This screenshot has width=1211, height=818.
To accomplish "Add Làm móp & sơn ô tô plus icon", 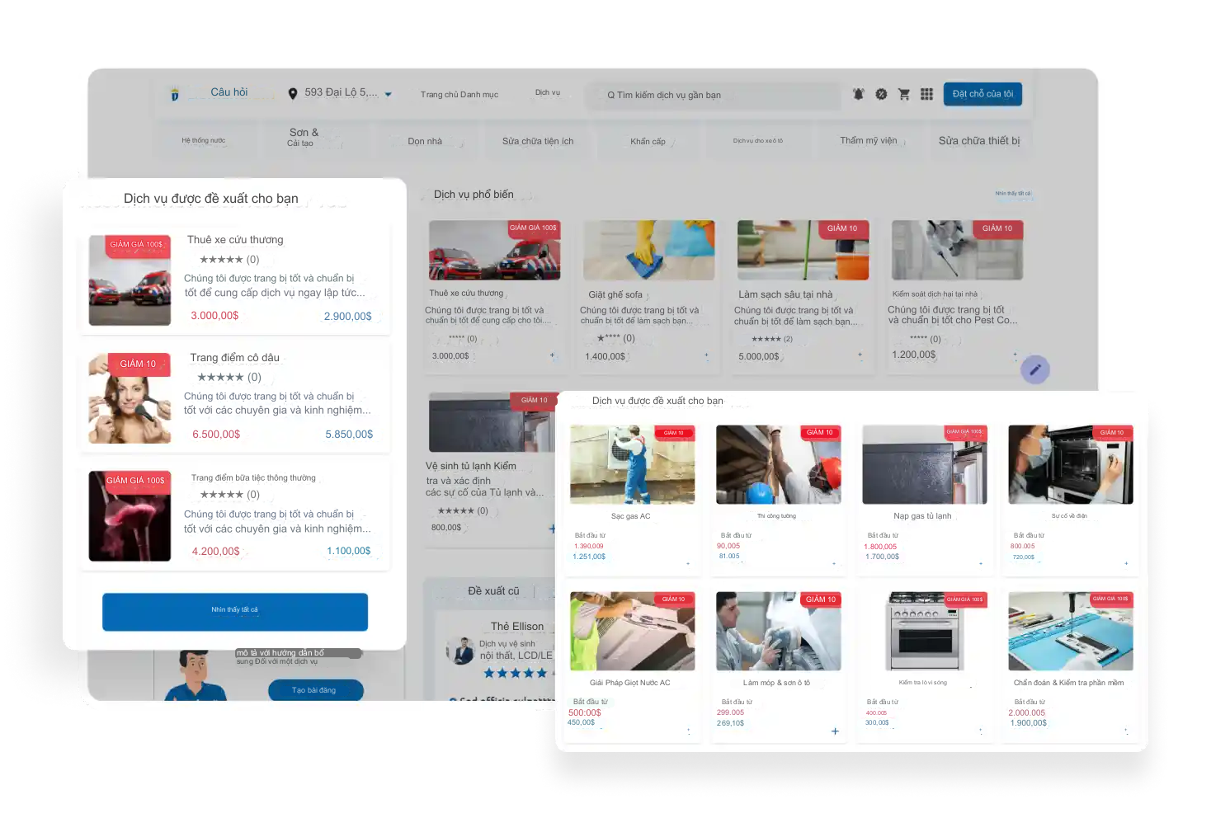I will pyautogui.click(x=835, y=731).
